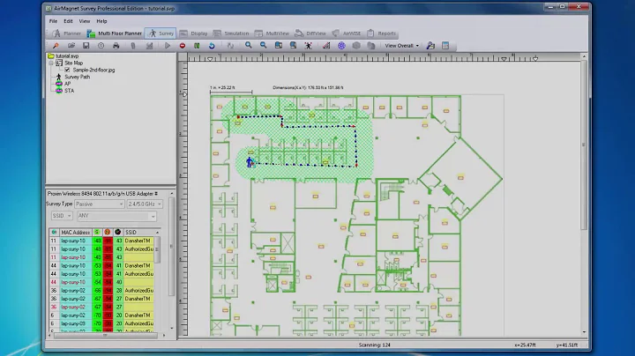The width and height of the screenshot is (635, 356).
Task: Click the Scanning: 124 status text
Action: [374, 345]
